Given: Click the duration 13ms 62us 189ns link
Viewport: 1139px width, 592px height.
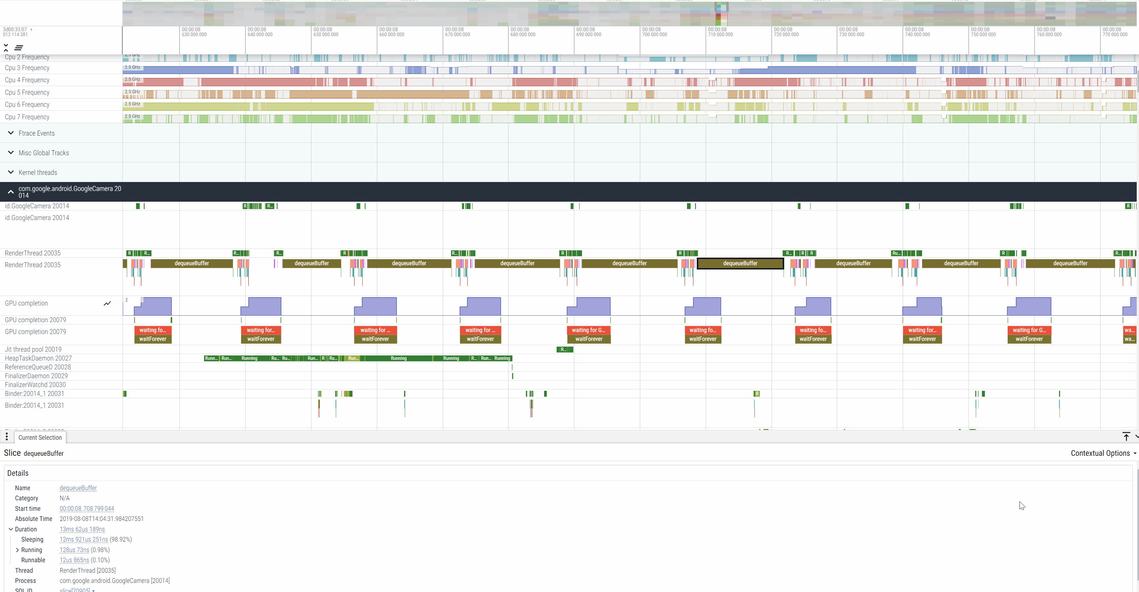Looking at the screenshot, I should pos(82,529).
